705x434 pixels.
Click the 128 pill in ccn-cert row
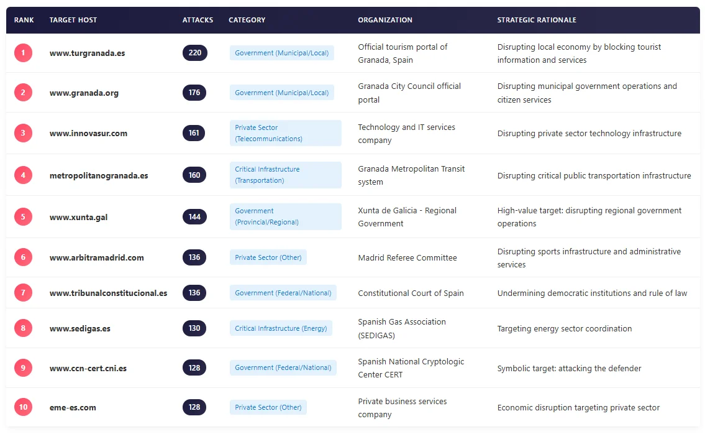pos(194,367)
